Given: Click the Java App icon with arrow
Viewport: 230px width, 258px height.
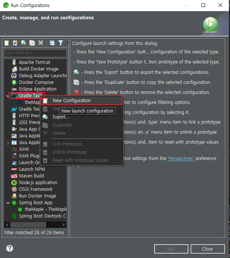Looking at the screenshot, I should (x=14, y=129).
